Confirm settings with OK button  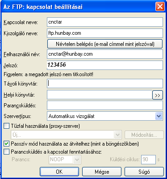(59, 172)
